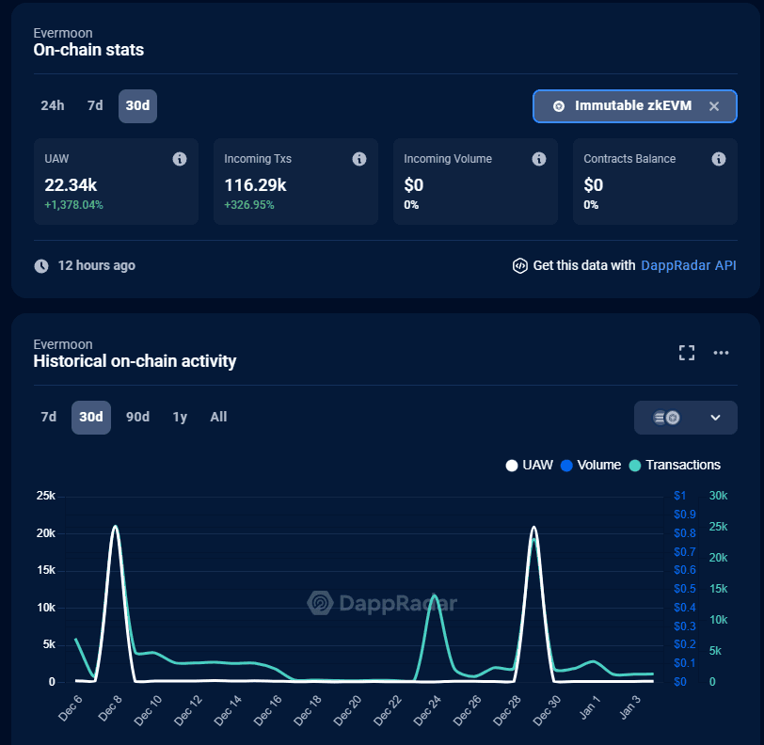Toggle the UAW series in the legend

pyautogui.click(x=529, y=466)
